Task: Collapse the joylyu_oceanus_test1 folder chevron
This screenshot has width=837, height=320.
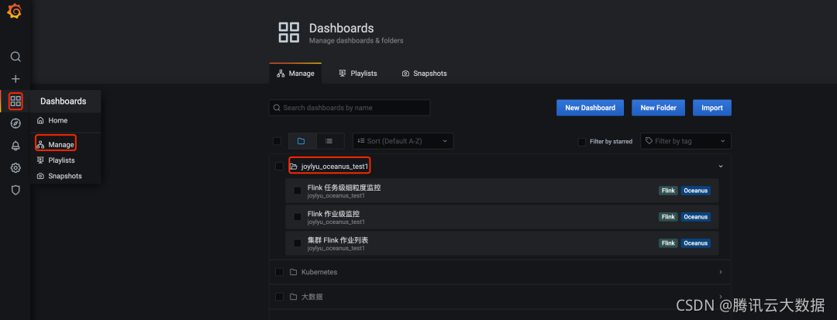Action: [x=721, y=167]
